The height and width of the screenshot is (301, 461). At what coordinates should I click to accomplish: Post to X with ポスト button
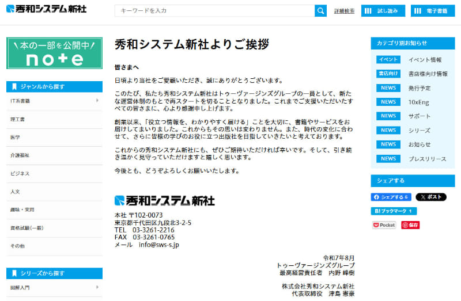(x=431, y=197)
